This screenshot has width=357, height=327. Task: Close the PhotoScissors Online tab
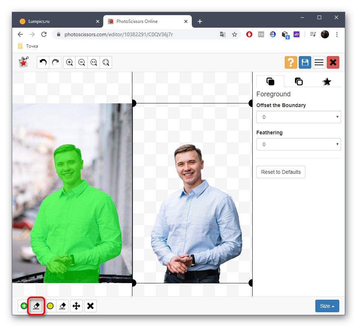[186, 21]
